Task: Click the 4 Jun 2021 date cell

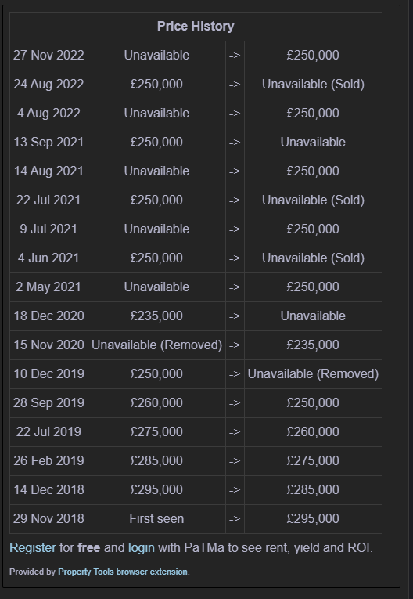Action: [48, 258]
